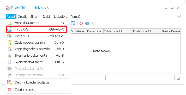Open the Pomoč menu
This screenshot has height=95, width=186.
click(x=75, y=17)
